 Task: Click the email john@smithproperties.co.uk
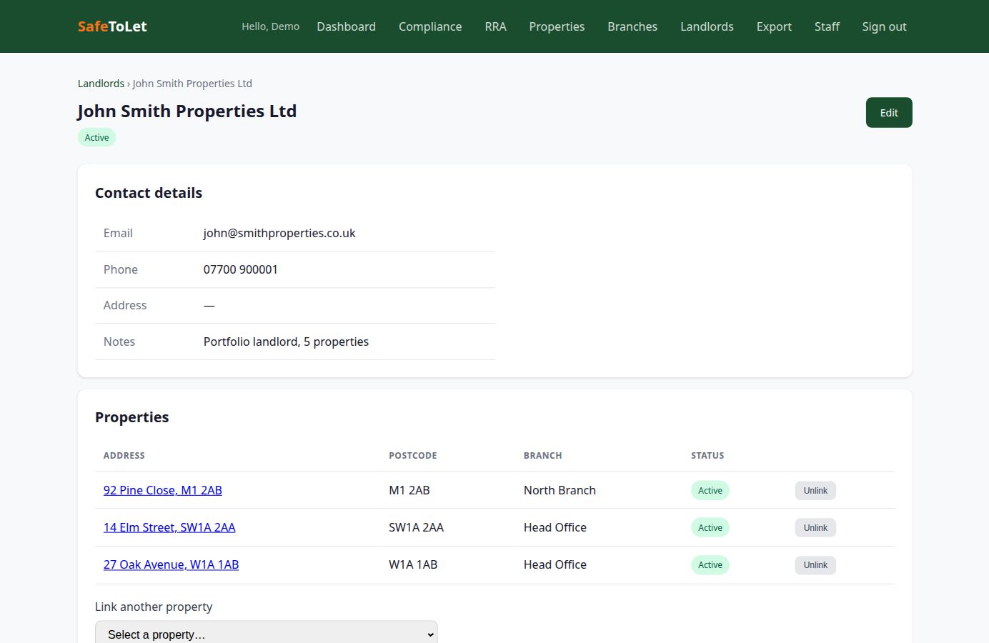(279, 233)
